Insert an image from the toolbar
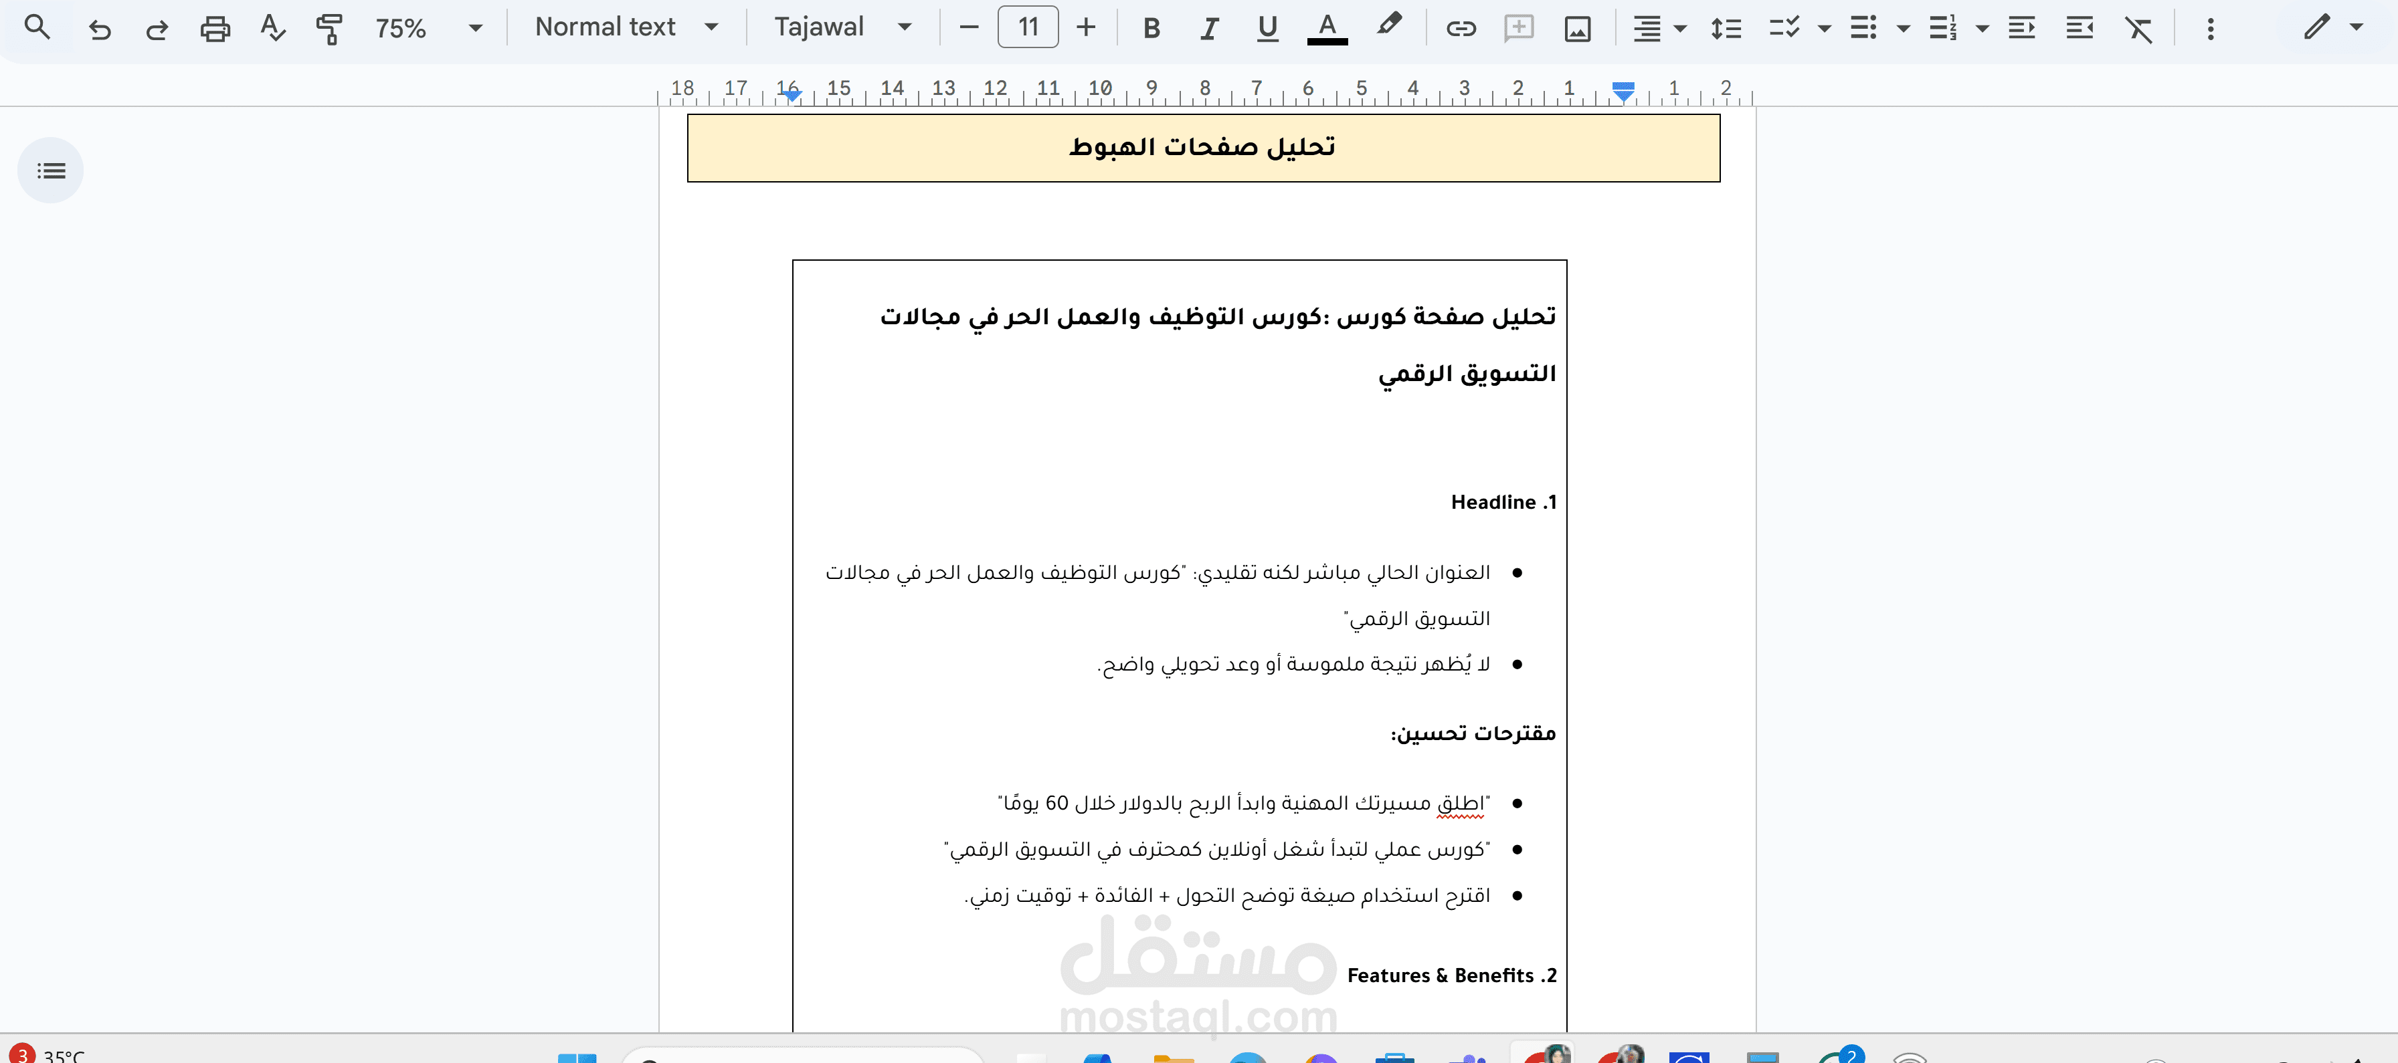Viewport: 2398px width, 1063px height. [1577, 30]
